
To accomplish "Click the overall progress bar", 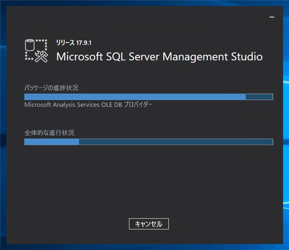I will (x=148, y=142).
